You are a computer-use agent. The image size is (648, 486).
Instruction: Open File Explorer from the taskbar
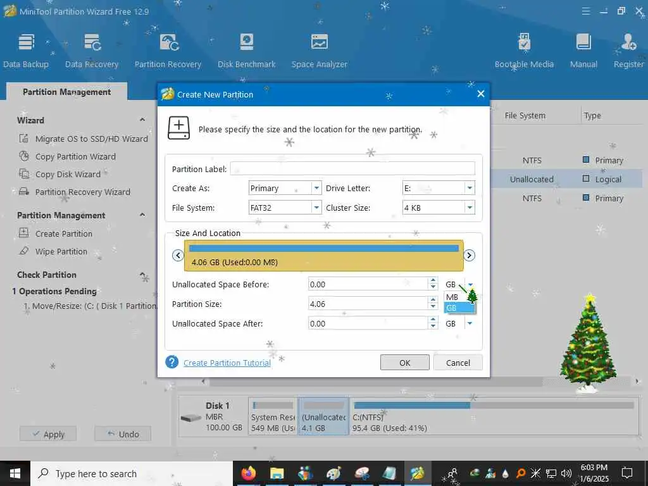point(277,473)
